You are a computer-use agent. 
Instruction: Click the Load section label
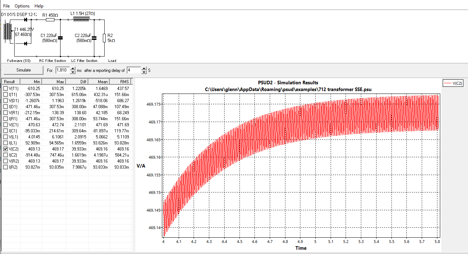pos(112,61)
